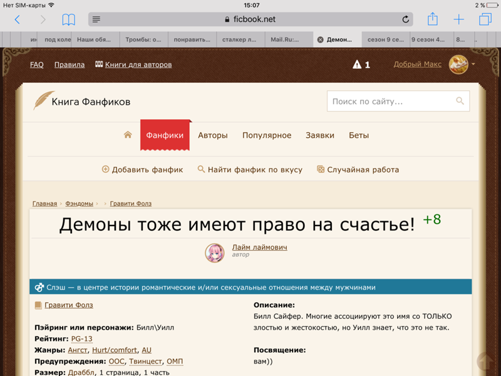This screenshot has width=501, height=376.
Task: Open the Твинцест warning link
Action: pyautogui.click(x=145, y=361)
